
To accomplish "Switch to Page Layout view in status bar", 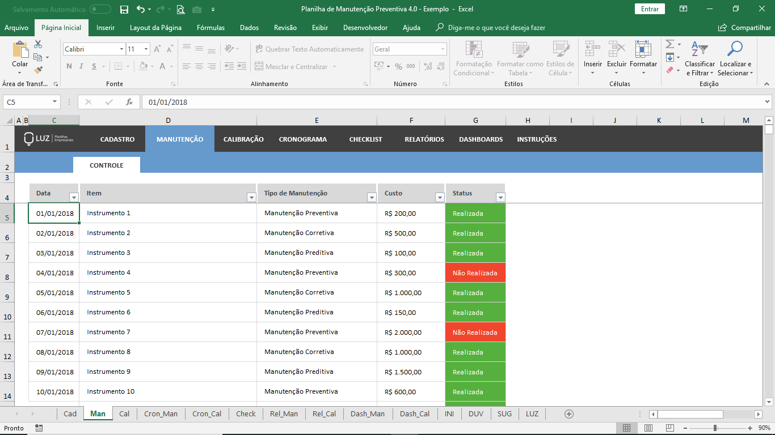I will click(648, 428).
